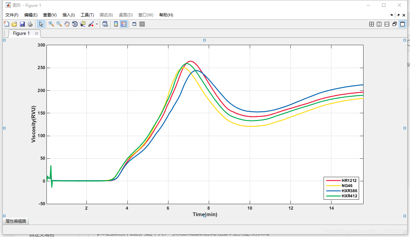
Task: Click the Hide Plot Tools icon
Action: pos(134,24)
